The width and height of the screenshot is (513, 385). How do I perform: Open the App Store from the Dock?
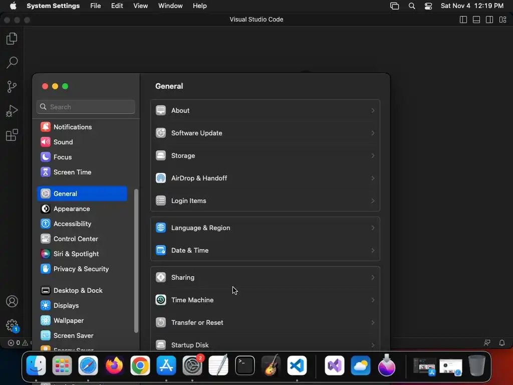(x=166, y=365)
